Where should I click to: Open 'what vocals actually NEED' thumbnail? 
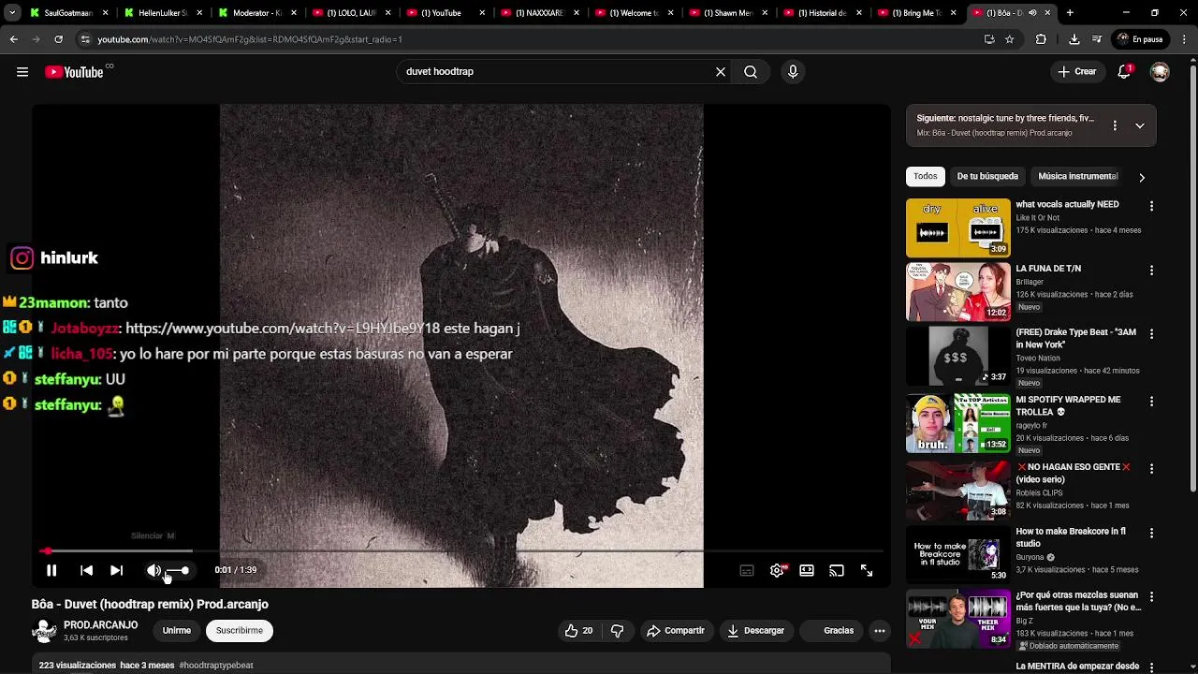(x=957, y=227)
